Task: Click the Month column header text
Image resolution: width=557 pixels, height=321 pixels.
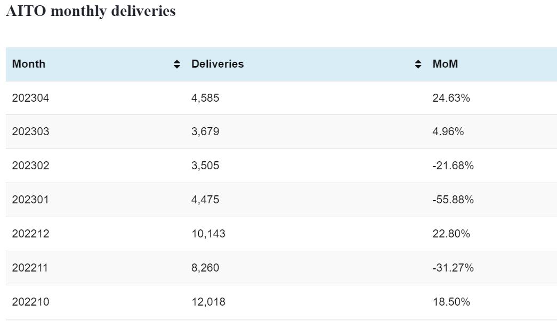Action: 29,64
